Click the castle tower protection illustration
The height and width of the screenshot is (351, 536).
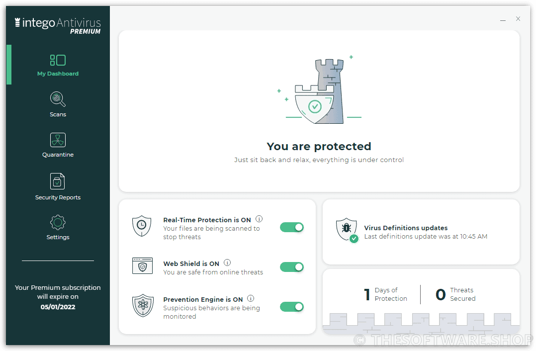click(x=319, y=90)
